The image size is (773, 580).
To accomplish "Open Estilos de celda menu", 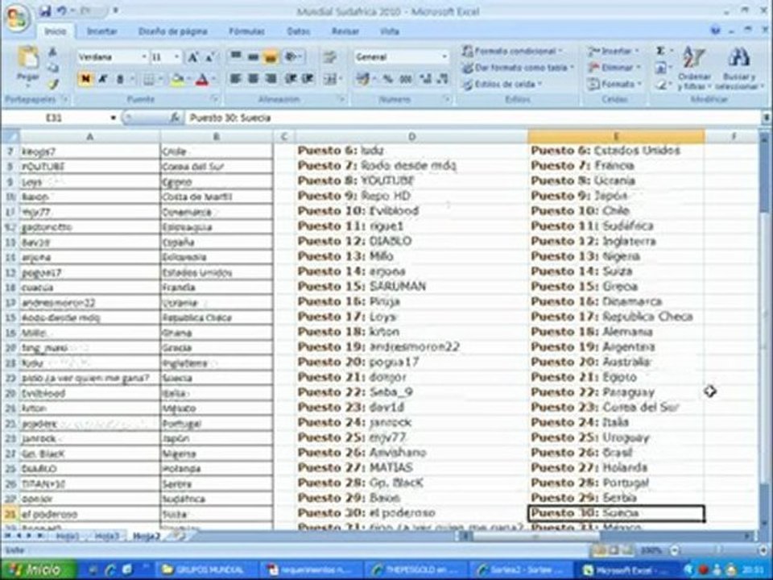I will tap(502, 85).
